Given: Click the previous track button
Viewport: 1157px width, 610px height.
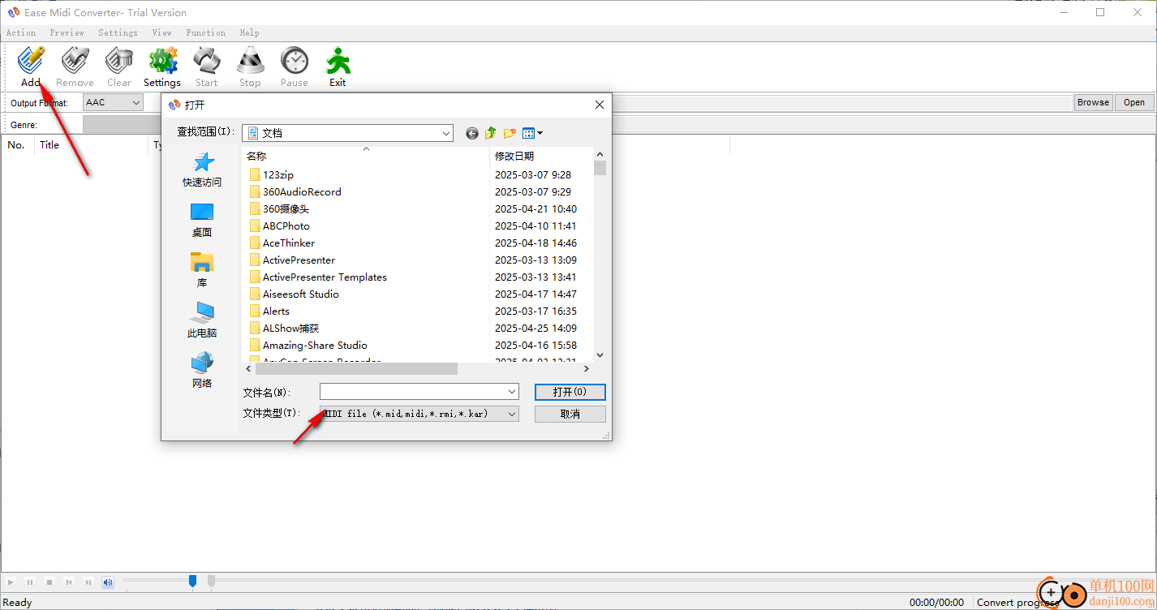Looking at the screenshot, I should click(69, 582).
